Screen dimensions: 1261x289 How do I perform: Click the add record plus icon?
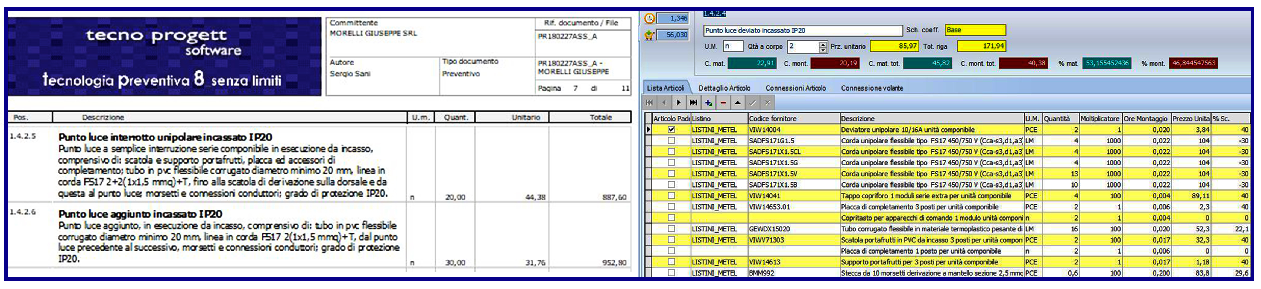[x=708, y=103]
